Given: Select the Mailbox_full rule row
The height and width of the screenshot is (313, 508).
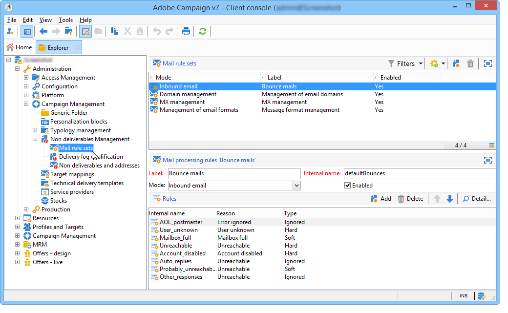Looking at the screenshot, I should tap(322, 238).
